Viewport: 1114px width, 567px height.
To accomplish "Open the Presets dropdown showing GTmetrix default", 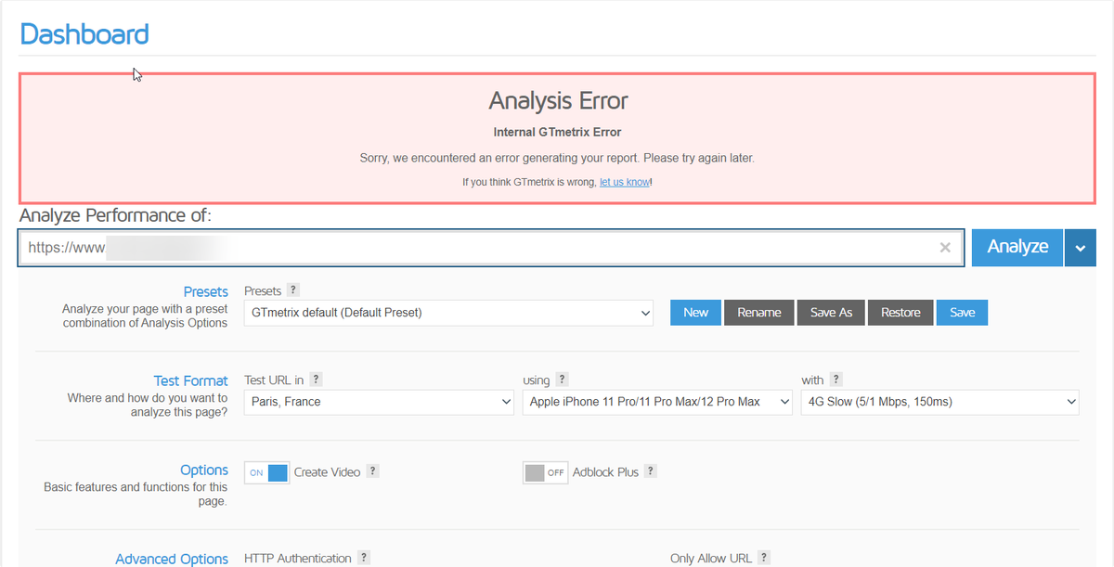I will pyautogui.click(x=449, y=313).
